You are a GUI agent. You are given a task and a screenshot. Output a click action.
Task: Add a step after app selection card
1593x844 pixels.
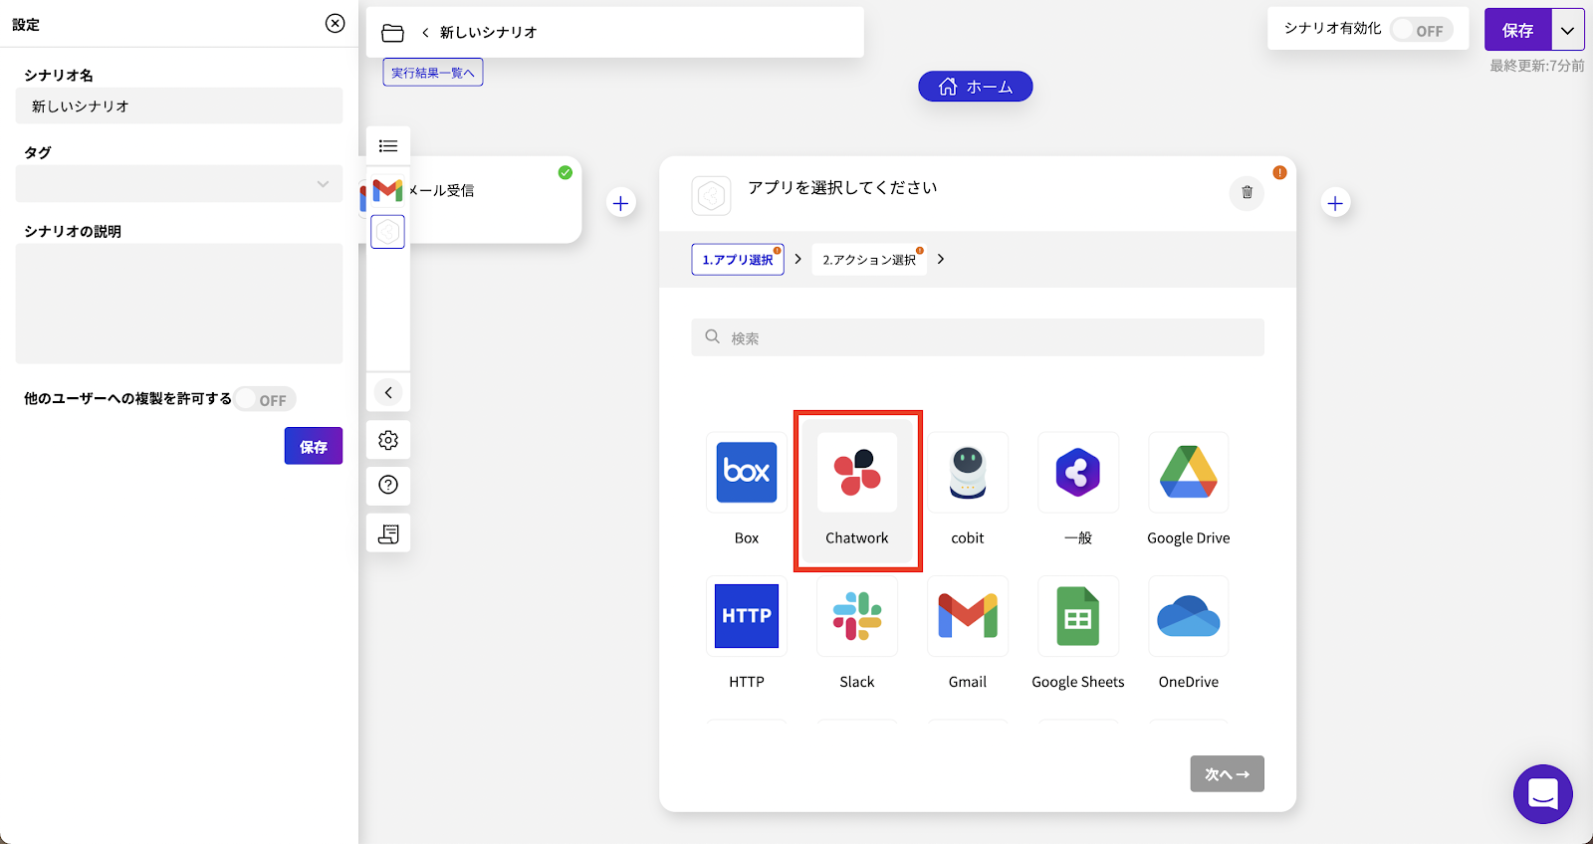(x=1335, y=203)
